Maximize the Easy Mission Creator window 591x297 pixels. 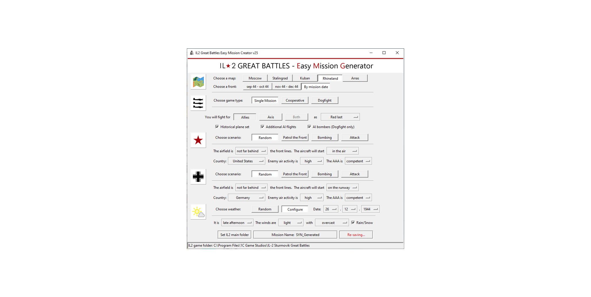click(384, 53)
